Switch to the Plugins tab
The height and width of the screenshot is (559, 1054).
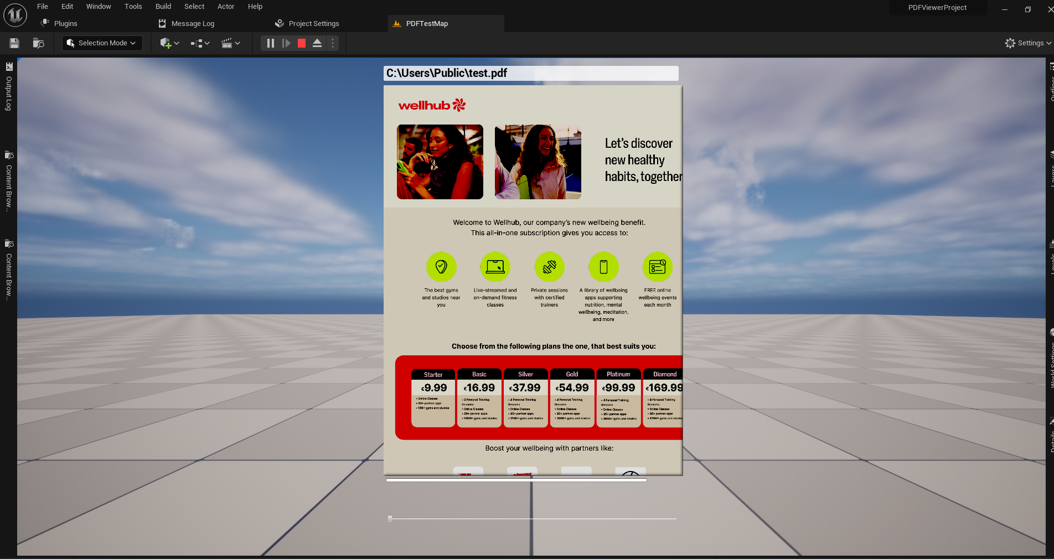click(65, 23)
